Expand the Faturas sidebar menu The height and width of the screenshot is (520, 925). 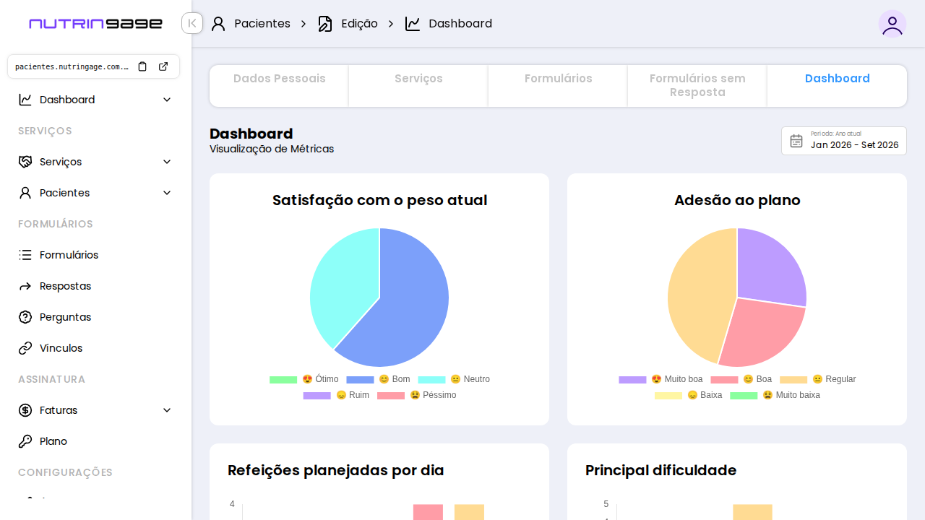pyautogui.click(x=167, y=410)
